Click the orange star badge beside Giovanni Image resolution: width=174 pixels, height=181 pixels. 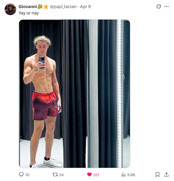point(46,7)
